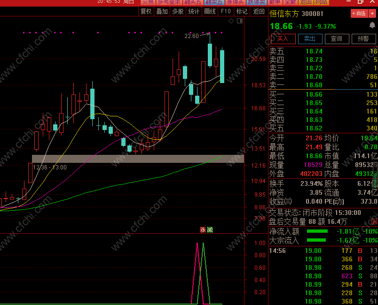
Task: Open the 统计 statistics toolbar item
Action: point(194,11)
